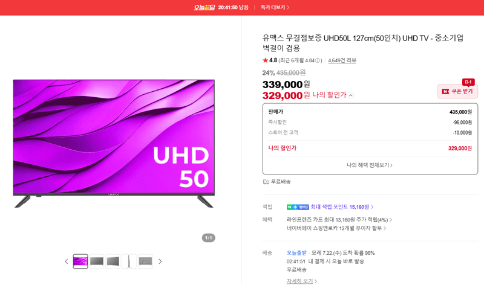Click the 1/6 image counter badge
484x285 pixels.
click(x=209, y=238)
